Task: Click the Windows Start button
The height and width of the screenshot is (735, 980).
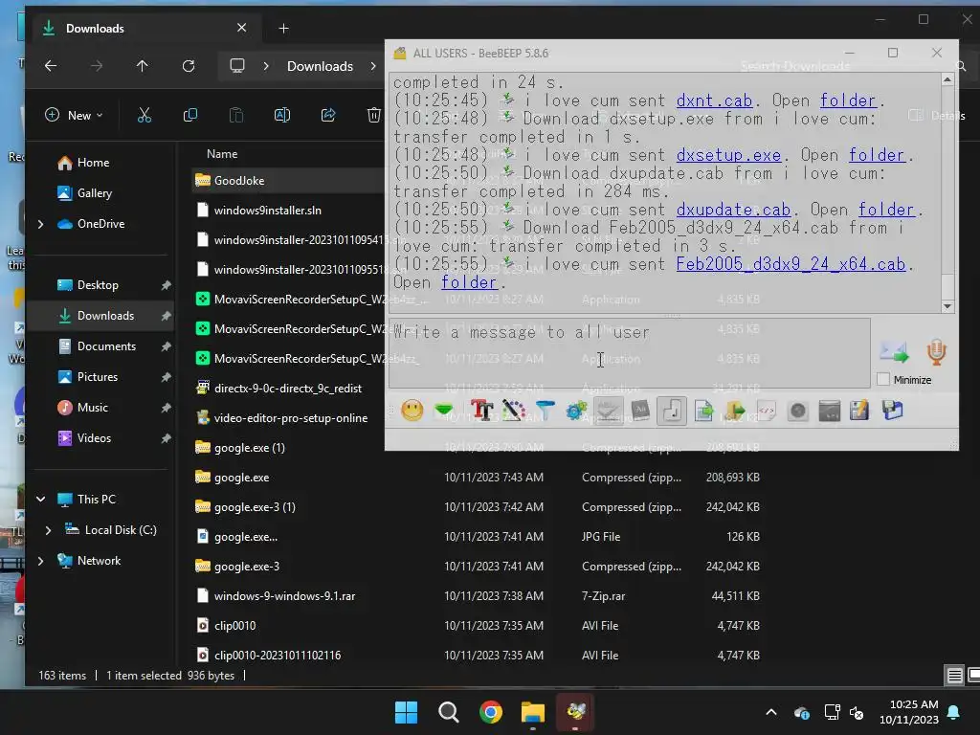Action: point(406,712)
